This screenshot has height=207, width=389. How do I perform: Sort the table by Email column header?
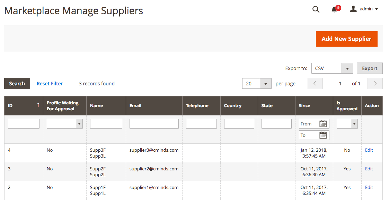click(135, 105)
